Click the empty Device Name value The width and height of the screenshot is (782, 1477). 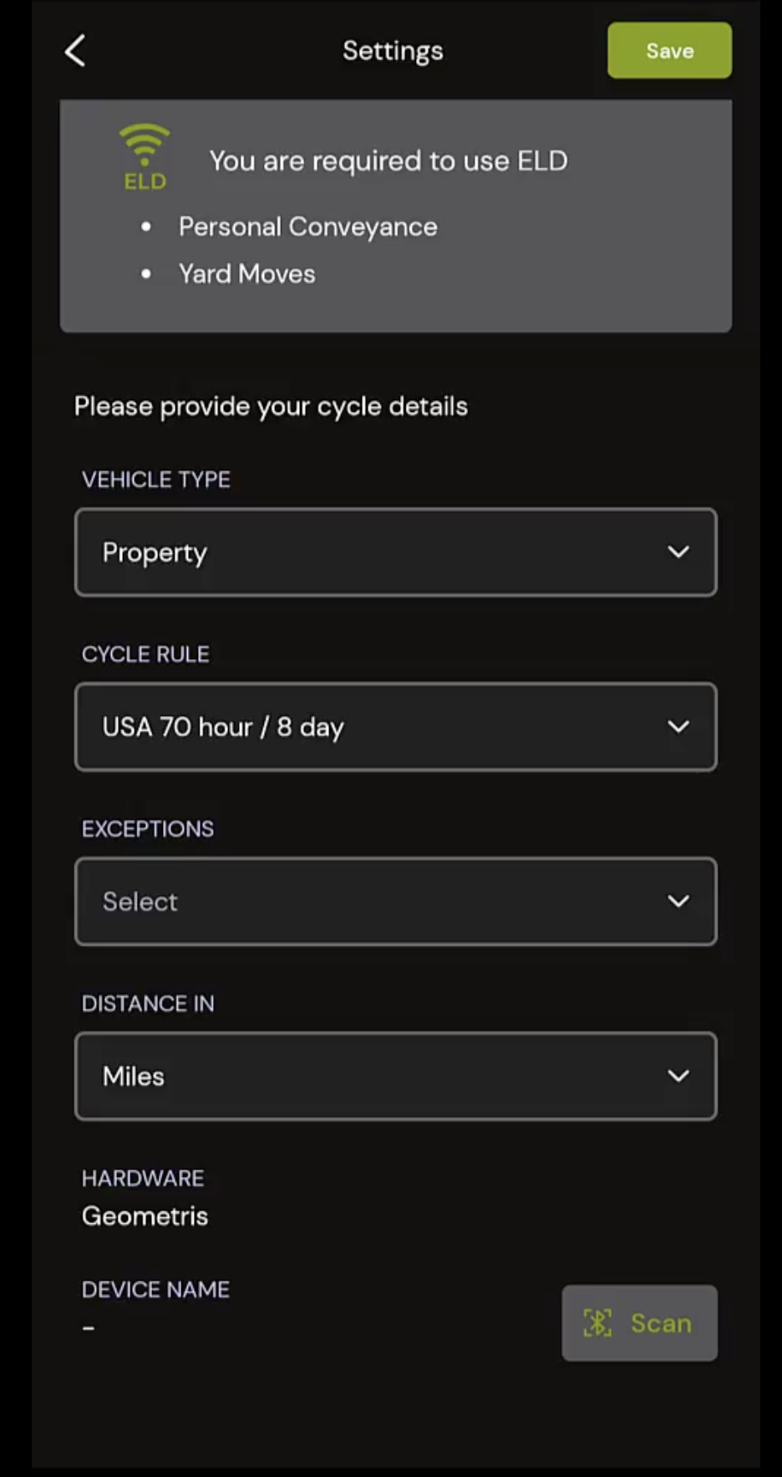(87, 1326)
